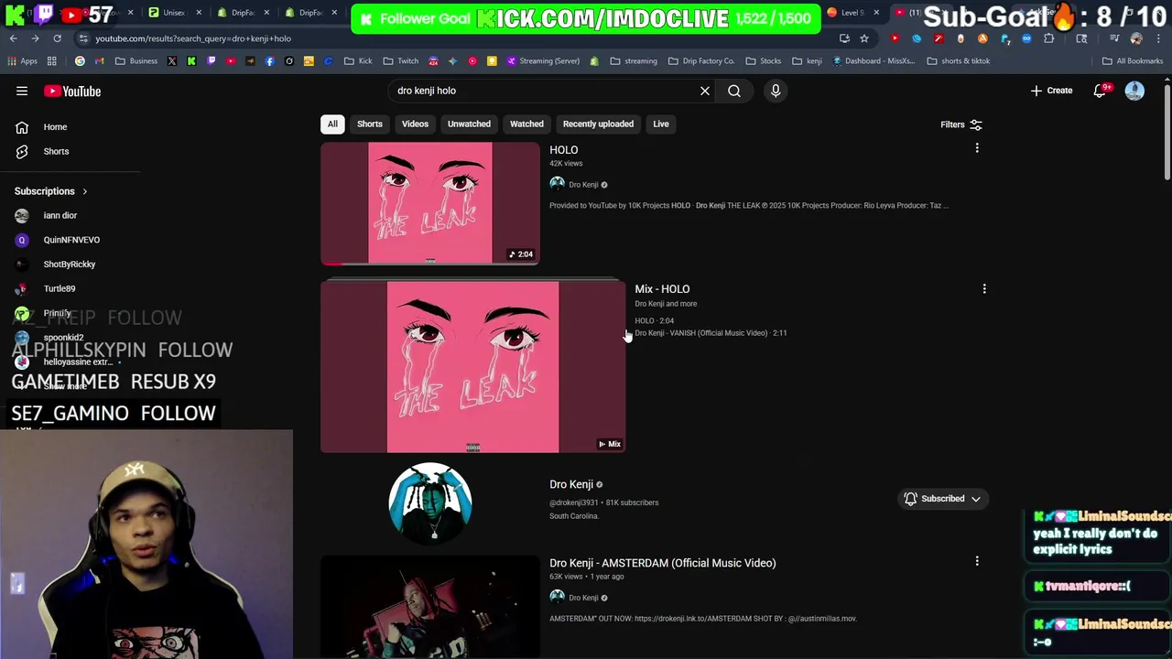Click Dro Kenji channel avatar picture

[430, 503]
